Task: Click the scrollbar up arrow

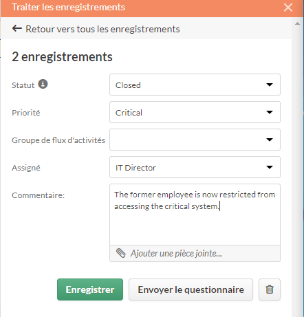Action: (297, 23)
